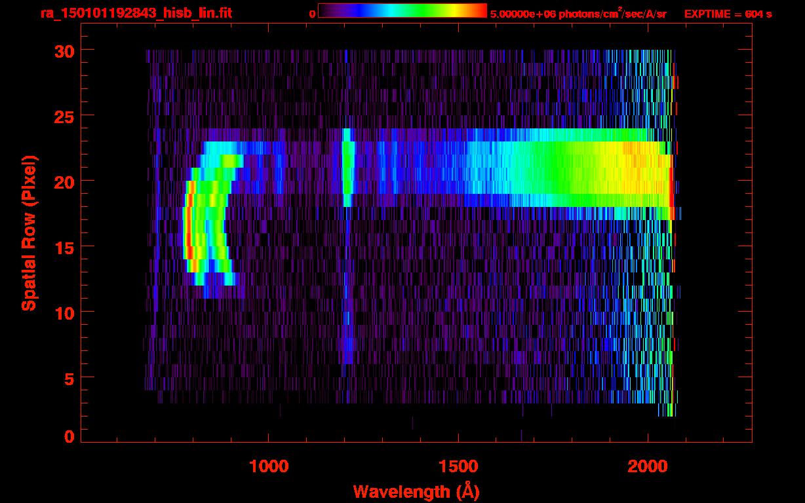Select the 2000 wavelength tick label
The width and height of the screenshot is (805, 503).
[648, 466]
